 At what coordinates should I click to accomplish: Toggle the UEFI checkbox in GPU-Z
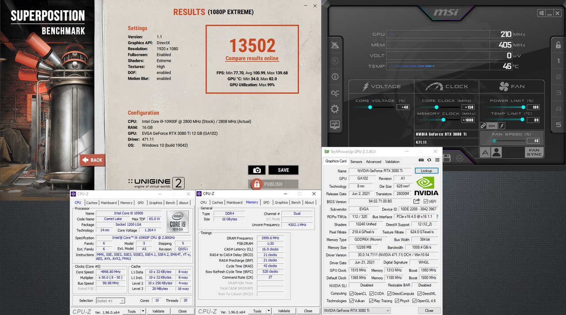[x=425, y=201]
